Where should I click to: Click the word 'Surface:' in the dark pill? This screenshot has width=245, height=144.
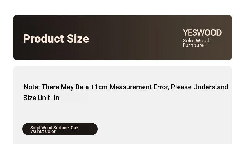[61, 128]
